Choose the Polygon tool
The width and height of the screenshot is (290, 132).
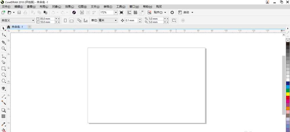(3, 81)
